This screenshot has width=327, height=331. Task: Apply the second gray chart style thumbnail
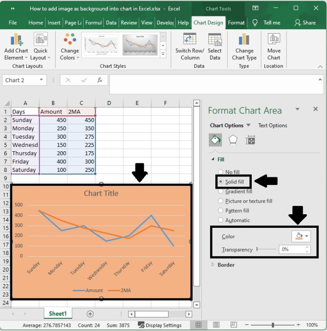140,45
